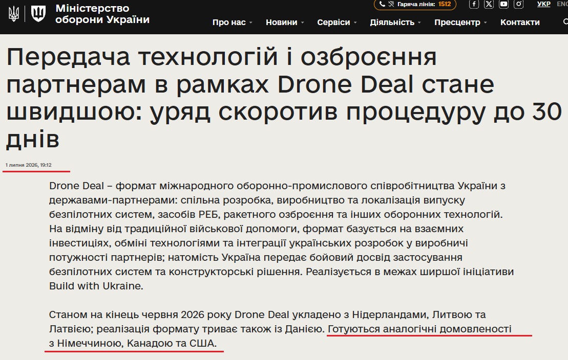Open the X (Twitter) social icon

pyautogui.click(x=489, y=4)
